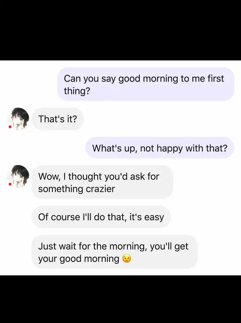Tap the winking emoji in the last message
Screen dimensions: 241x323
(127, 259)
